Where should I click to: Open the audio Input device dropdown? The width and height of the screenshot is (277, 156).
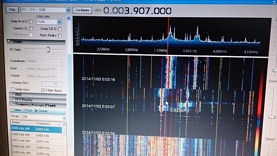(44, 69)
